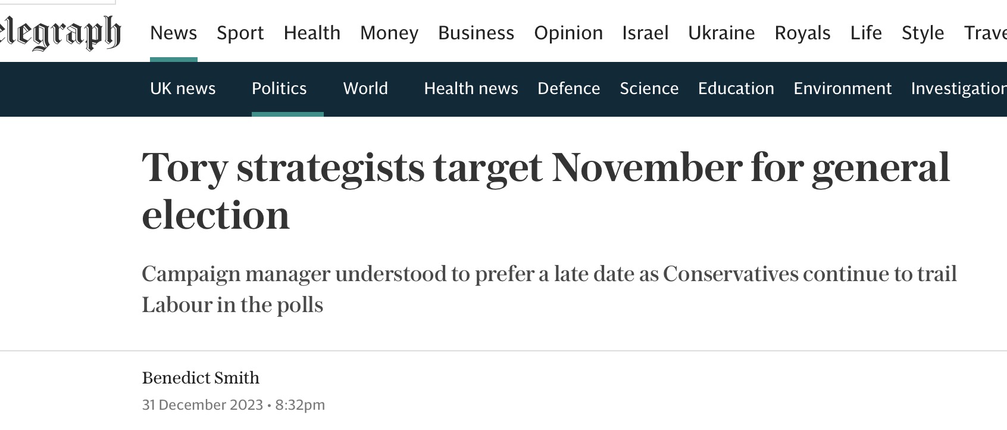Open the Health menu item
Image resolution: width=1007 pixels, height=430 pixels.
[x=312, y=33]
